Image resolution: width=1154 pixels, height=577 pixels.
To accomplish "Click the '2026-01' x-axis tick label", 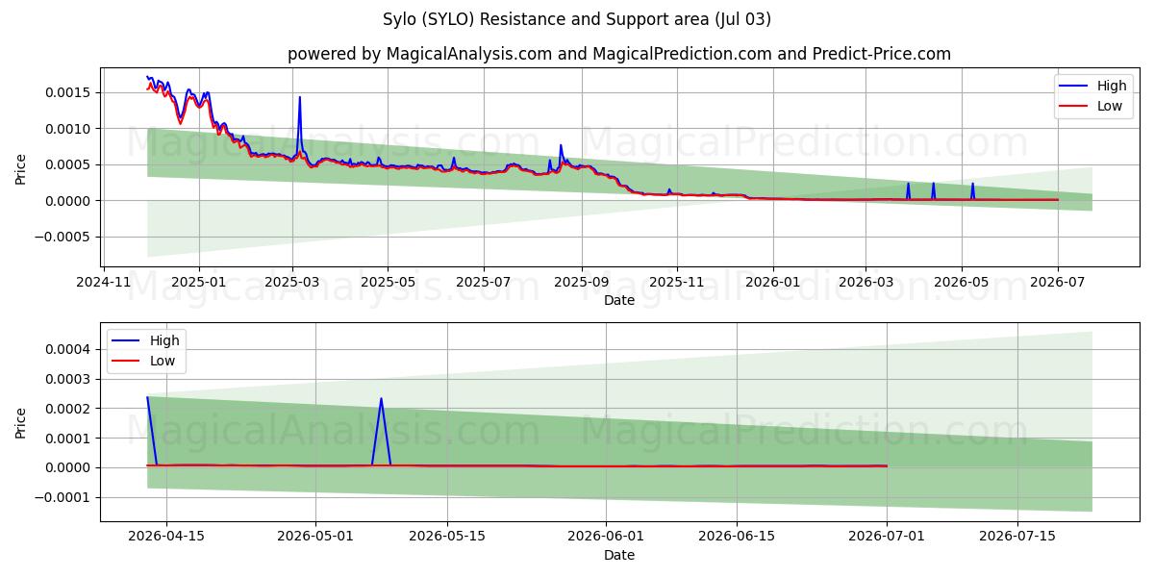I will [773, 282].
